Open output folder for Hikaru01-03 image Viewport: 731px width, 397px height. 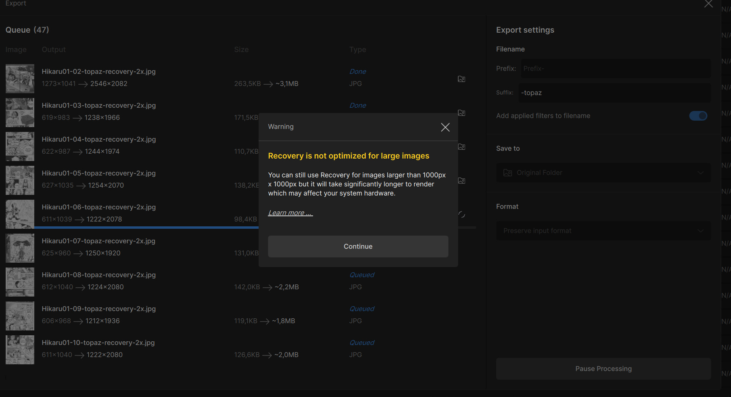click(x=462, y=113)
